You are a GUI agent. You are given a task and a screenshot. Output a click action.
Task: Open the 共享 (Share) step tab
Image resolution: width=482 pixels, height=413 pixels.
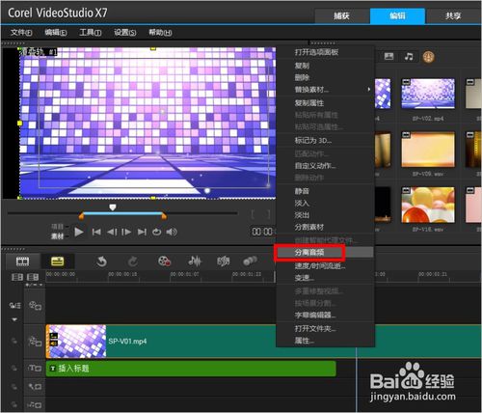pos(453,15)
